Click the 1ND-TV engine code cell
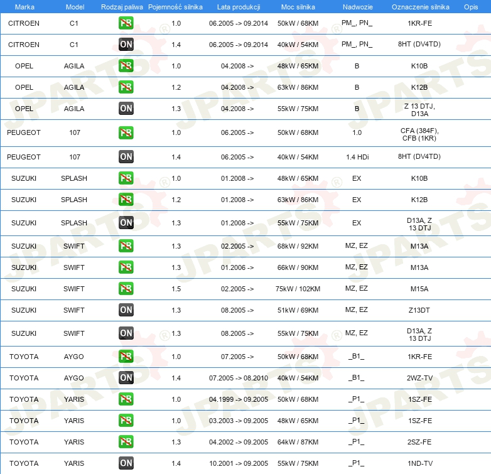 tap(420, 463)
